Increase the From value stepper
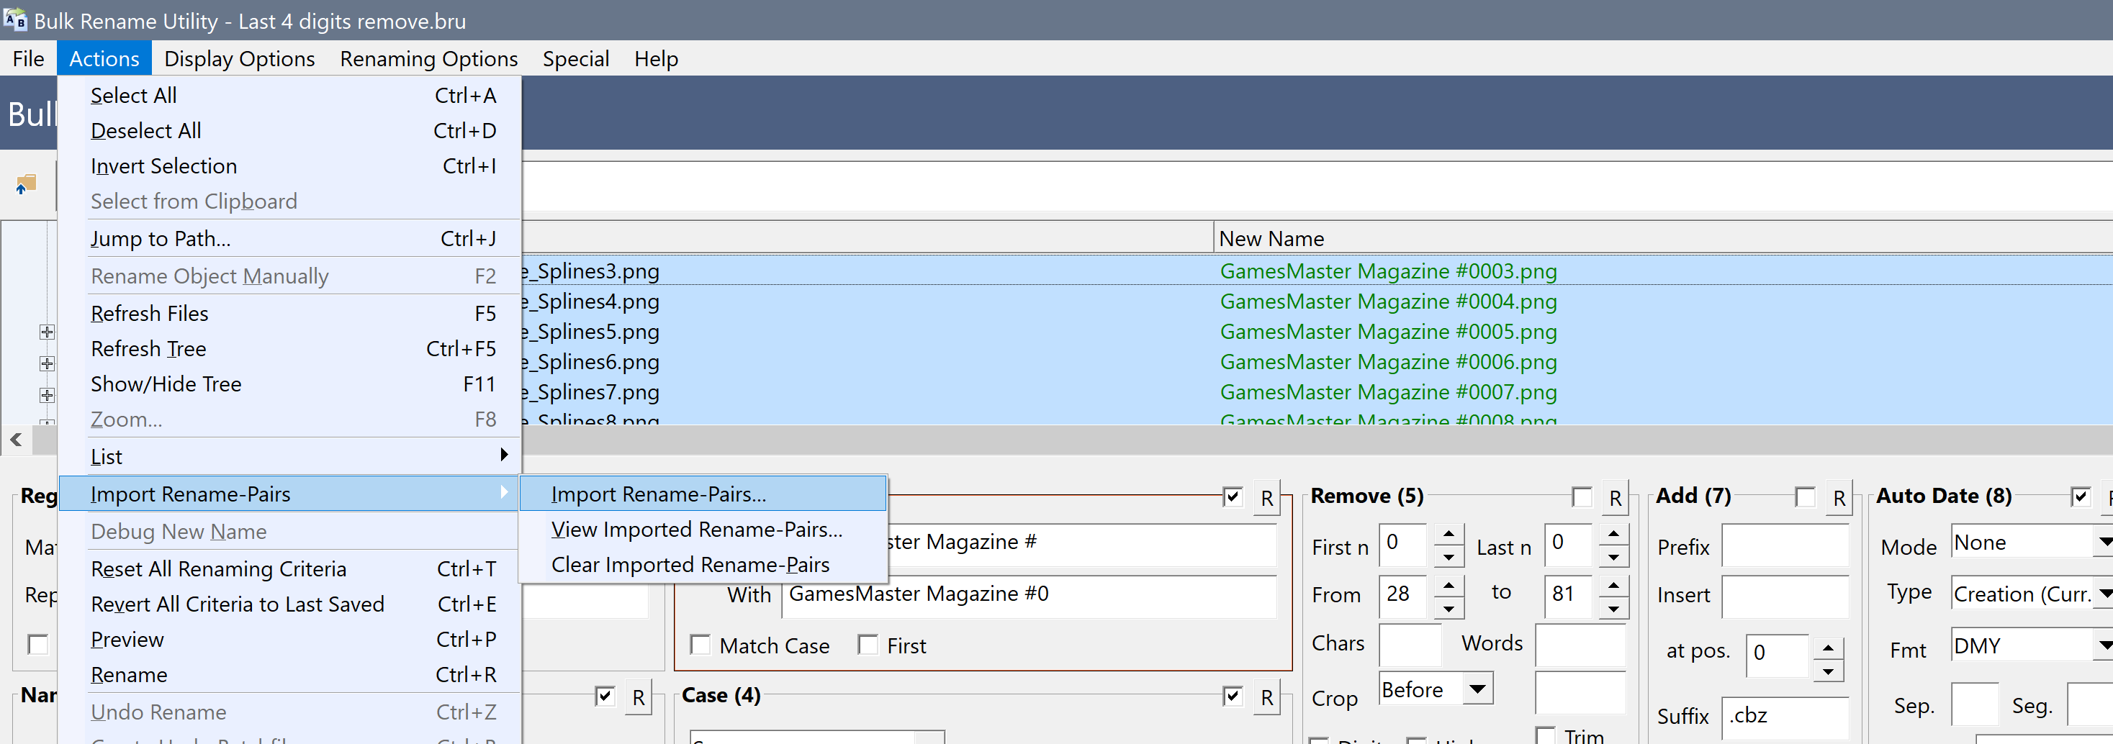Viewport: 2113px width, 744px height. 1449,584
